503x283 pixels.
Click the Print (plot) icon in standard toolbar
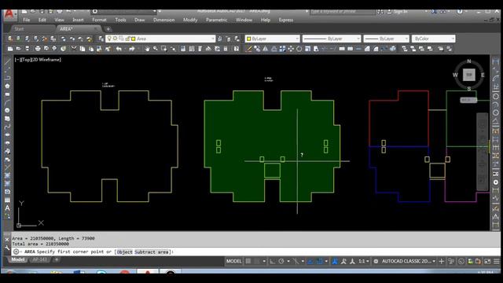[38, 49]
